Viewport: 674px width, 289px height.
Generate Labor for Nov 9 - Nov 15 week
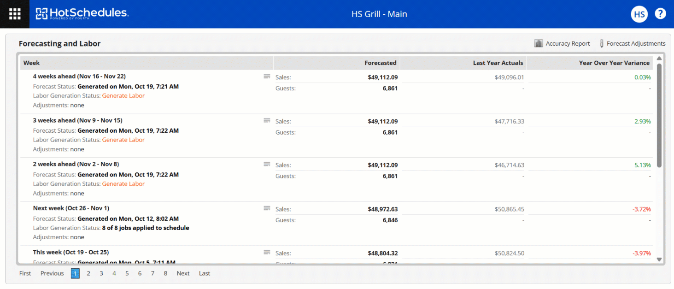coord(123,140)
